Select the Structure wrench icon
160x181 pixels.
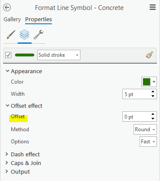click(x=38, y=35)
